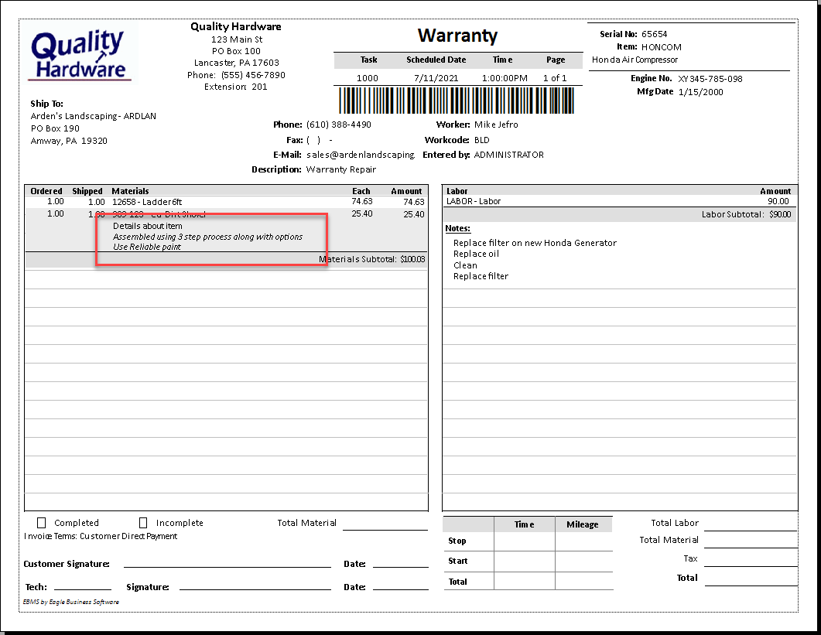
Task: Click the Quality Hardware logo
Action: [x=80, y=54]
